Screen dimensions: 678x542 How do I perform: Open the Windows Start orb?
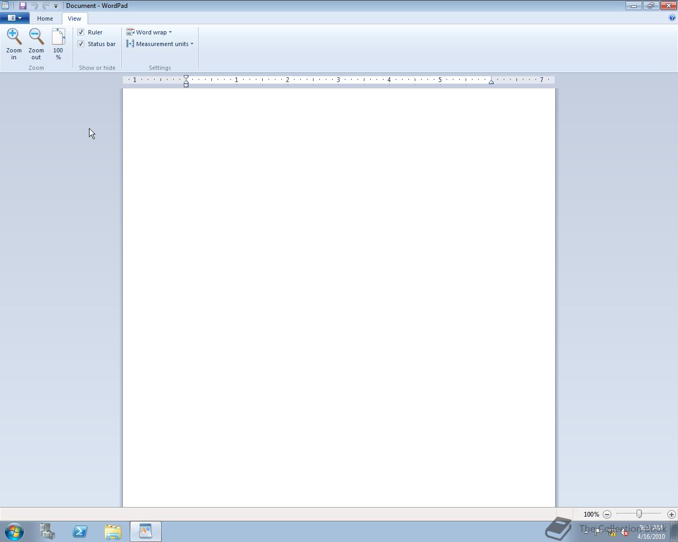(14, 531)
